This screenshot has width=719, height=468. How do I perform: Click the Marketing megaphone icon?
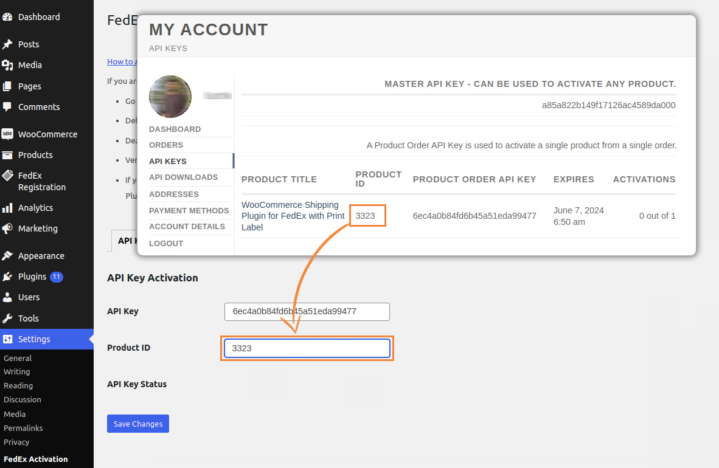click(x=7, y=229)
